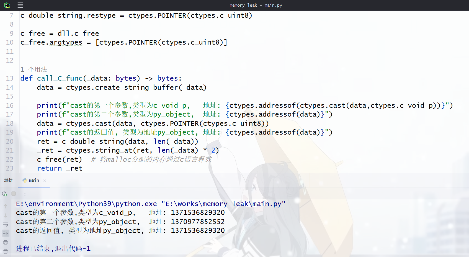Click the warning-underlined argtypes on line 10
Image resolution: width=469 pixels, height=257 pixels.
66,42
